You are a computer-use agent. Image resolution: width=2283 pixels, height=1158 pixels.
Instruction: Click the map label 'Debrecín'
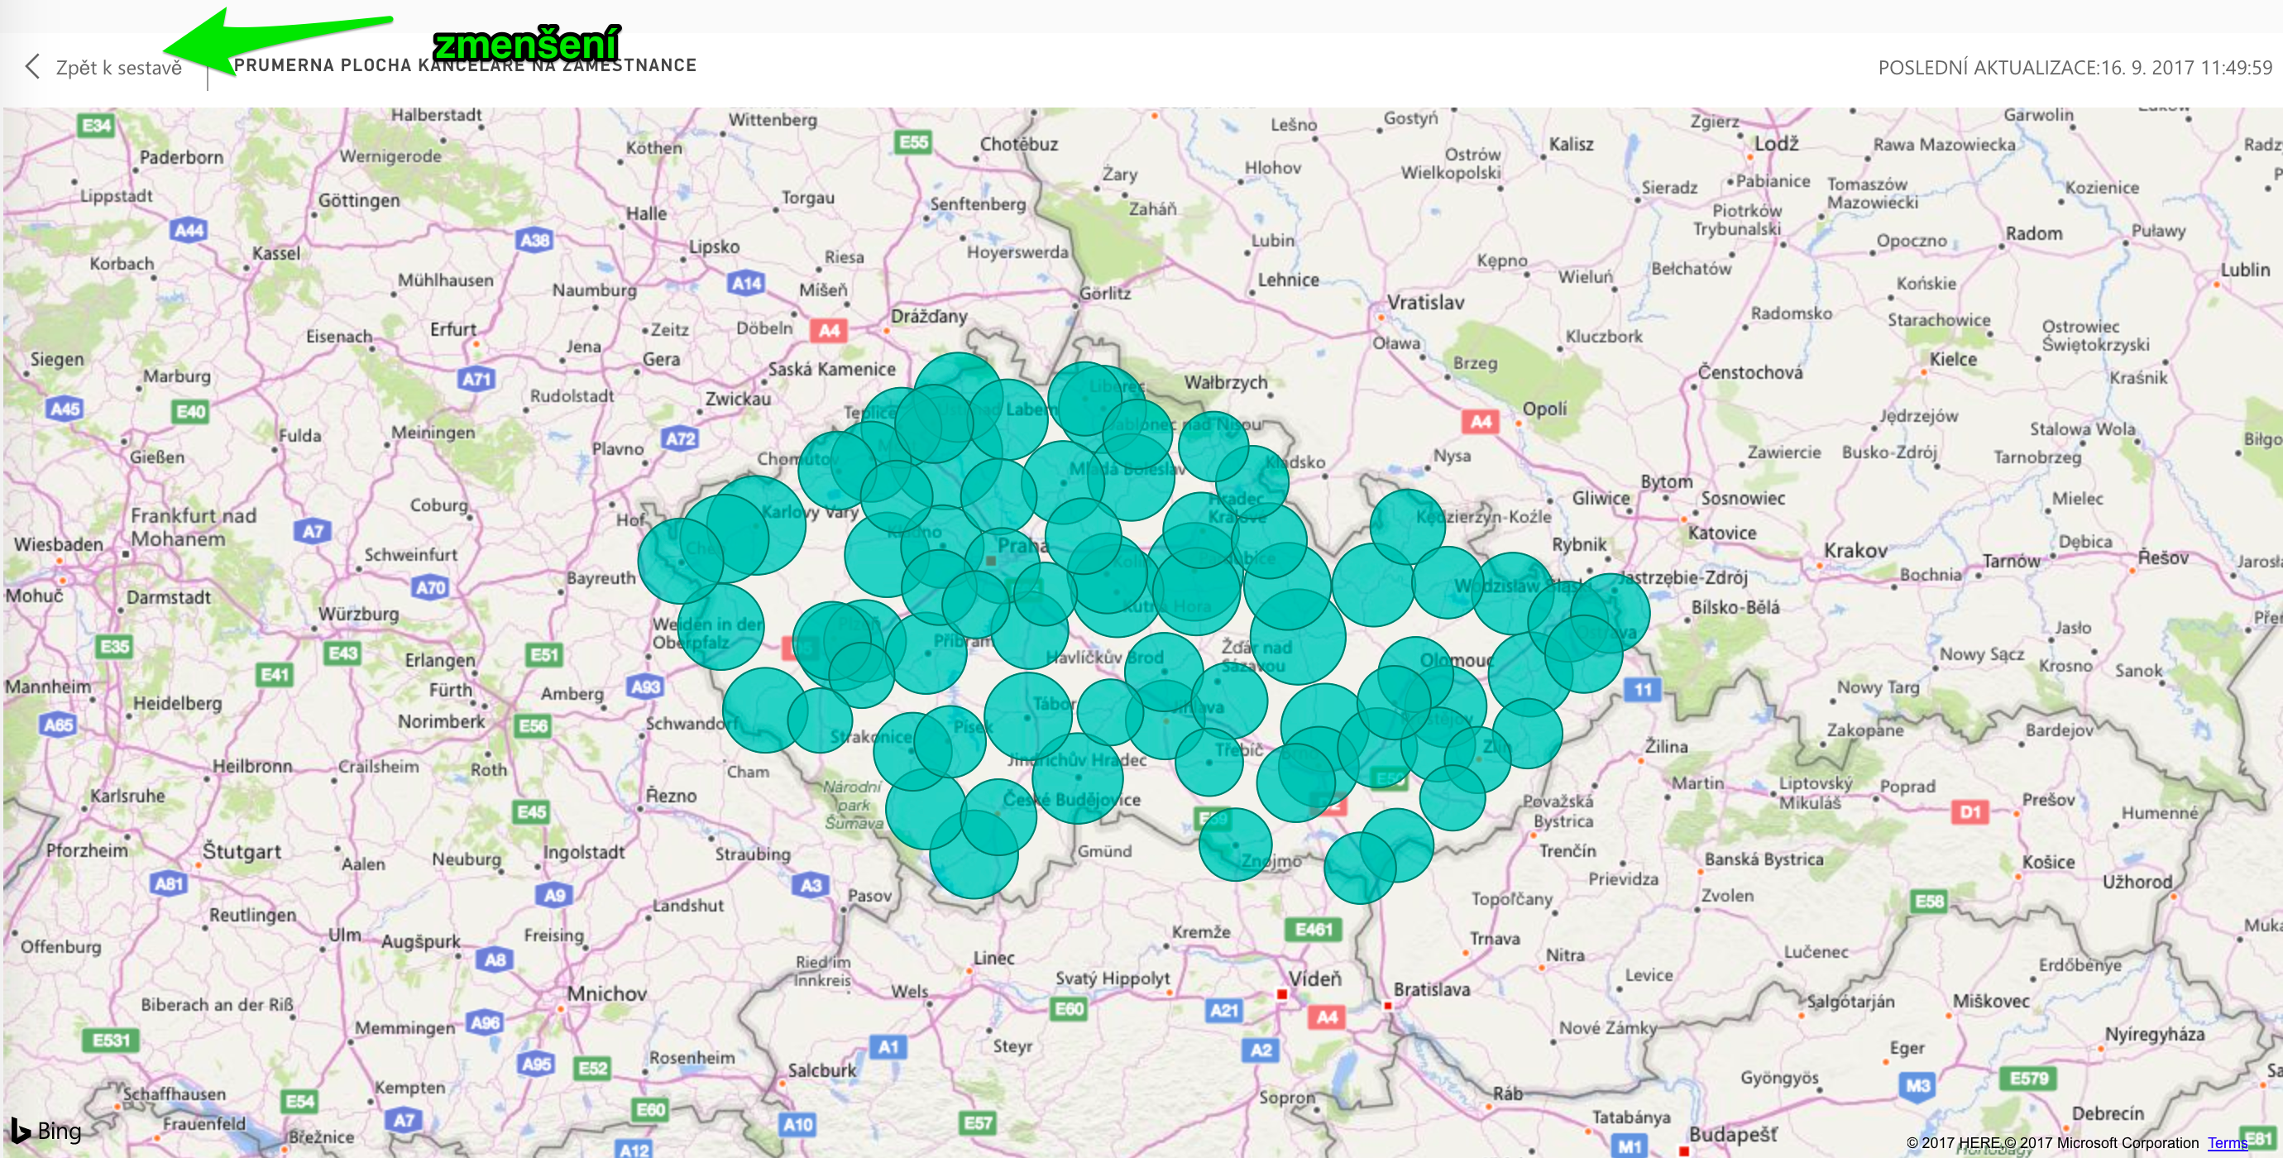[x=2108, y=1113]
